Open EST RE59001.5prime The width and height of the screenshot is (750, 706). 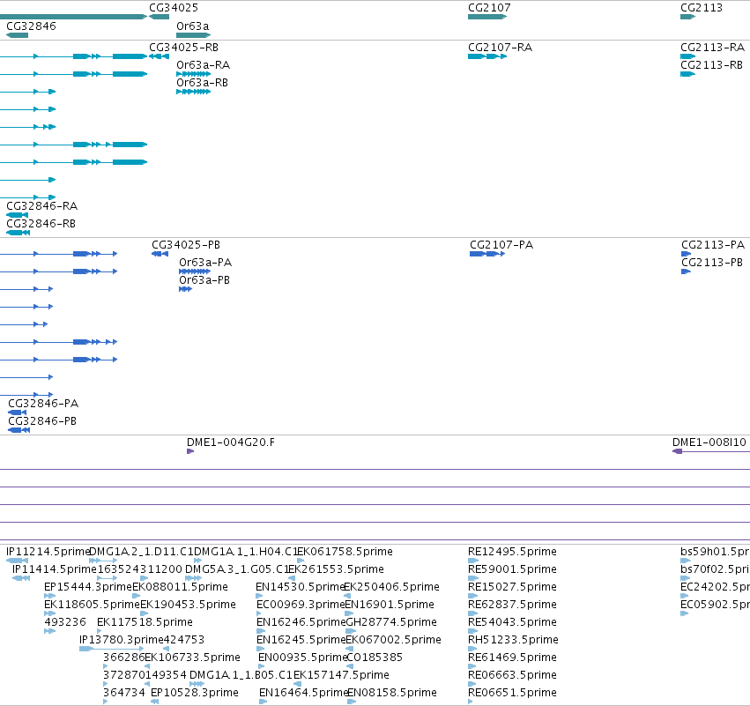[x=512, y=569]
